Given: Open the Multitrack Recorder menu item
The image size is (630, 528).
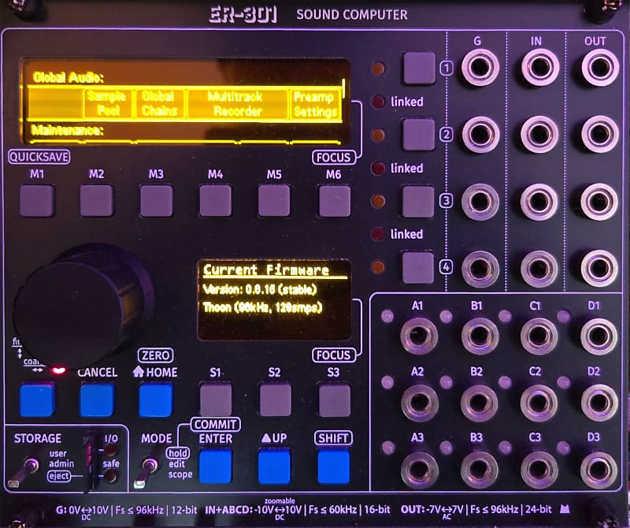Looking at the screenshot, I should tap(237, 103).
